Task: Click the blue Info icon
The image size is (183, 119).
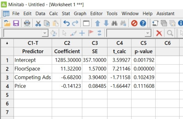Action: tap(180, 23)
